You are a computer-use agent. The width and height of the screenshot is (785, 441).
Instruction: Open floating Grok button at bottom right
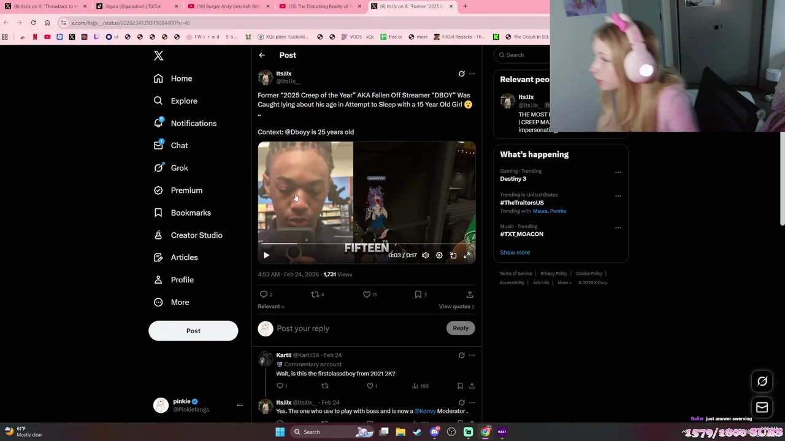pos(762,382)
